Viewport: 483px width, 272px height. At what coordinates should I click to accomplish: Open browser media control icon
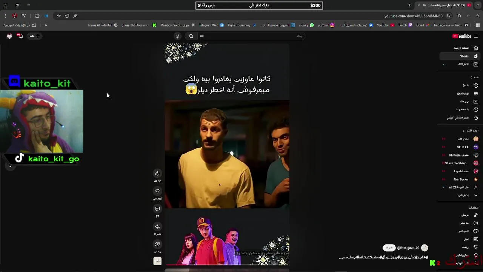point(24,16)
